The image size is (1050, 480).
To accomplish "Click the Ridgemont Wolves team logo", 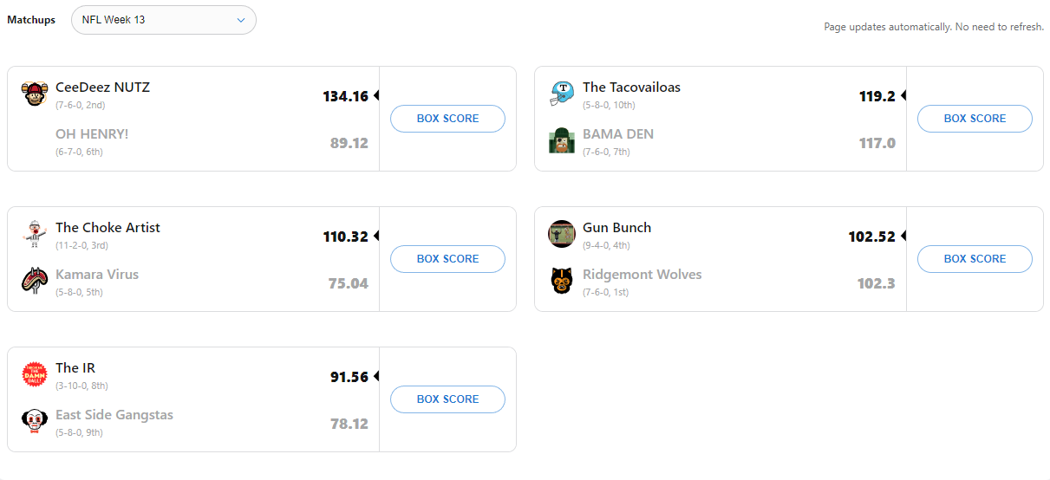I will [562, 281].
